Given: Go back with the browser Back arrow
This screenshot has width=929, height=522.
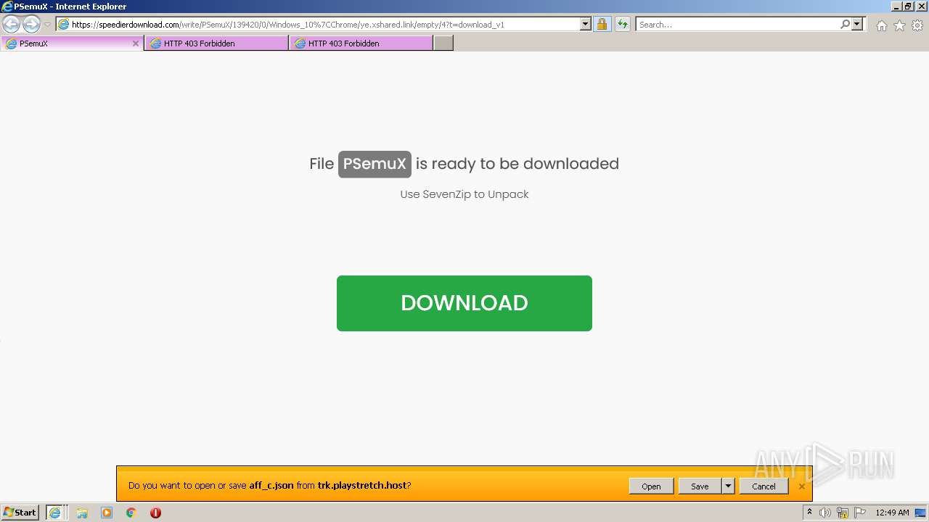Looking at the screenshot, I should coord(11,24).
